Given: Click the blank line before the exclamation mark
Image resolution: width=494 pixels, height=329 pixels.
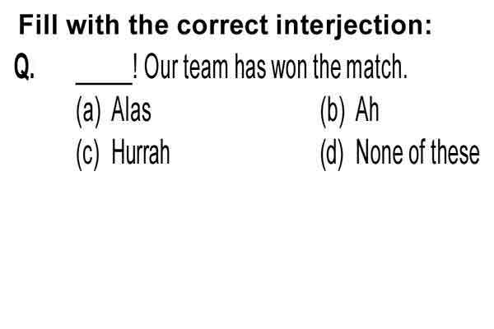Looking at the screenshot, I should 104,83.
